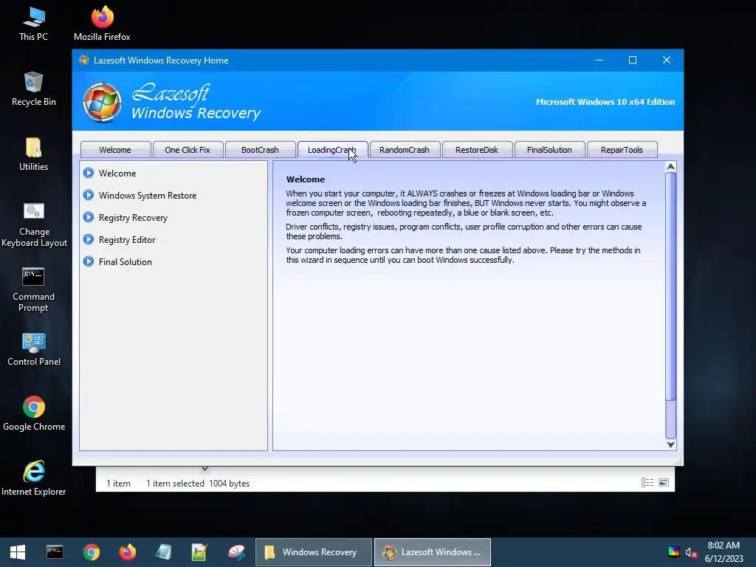
Task: Click the blue arrow icon beside Welcome
Action: pyautogui.click(x=89, y=173)
